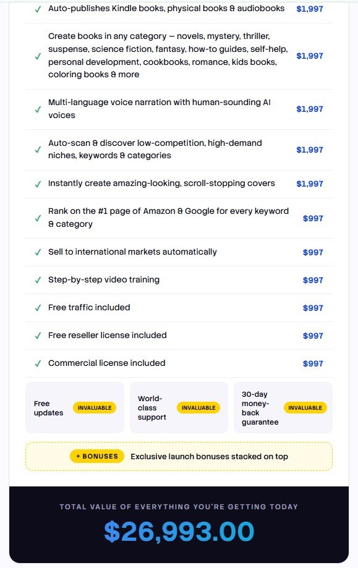Click checkmark next to Free traffic included
358x568 pixels.
click(38, 308)
